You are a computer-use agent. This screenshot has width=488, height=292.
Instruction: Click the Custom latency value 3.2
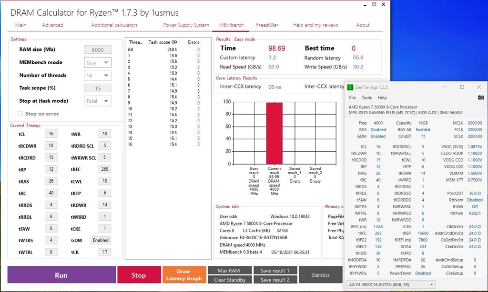272,58
